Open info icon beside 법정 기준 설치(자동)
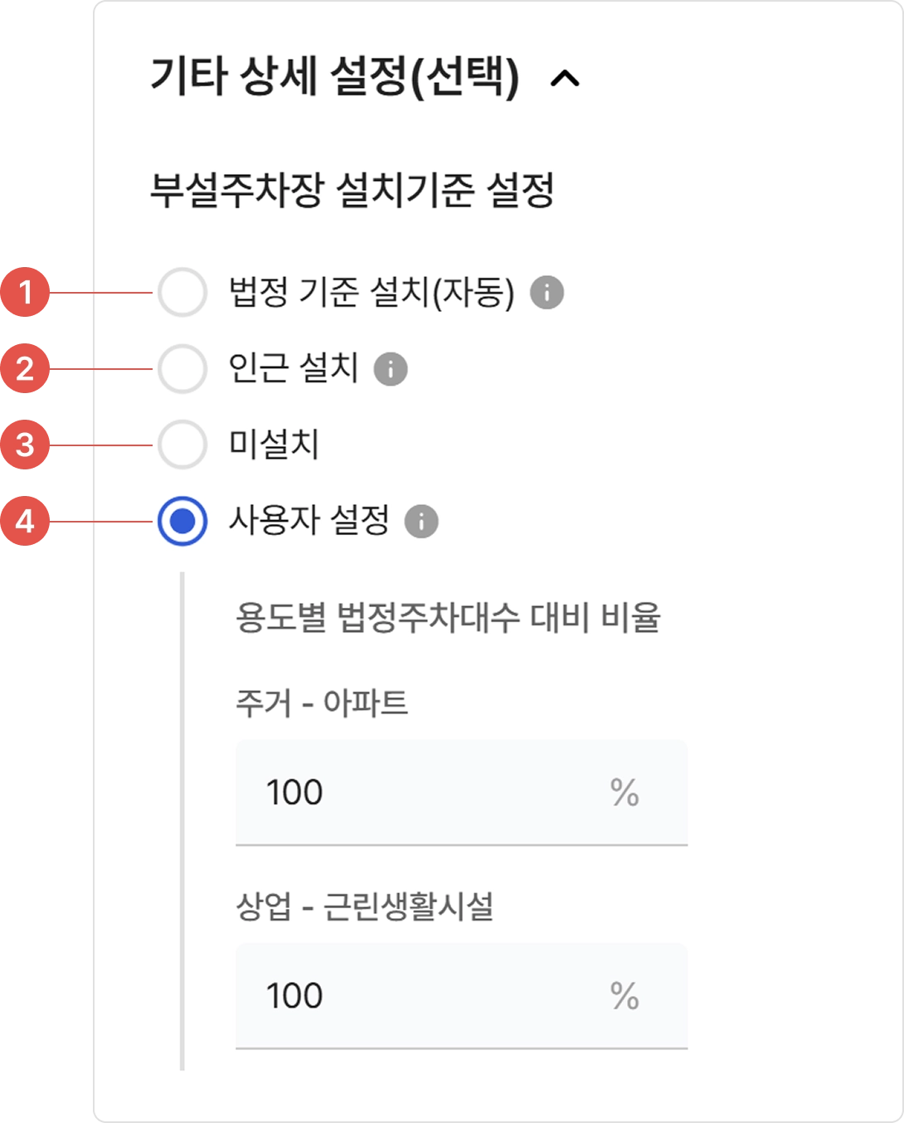The height and width of the screenshot is (1123, 904). pos(547,293)
